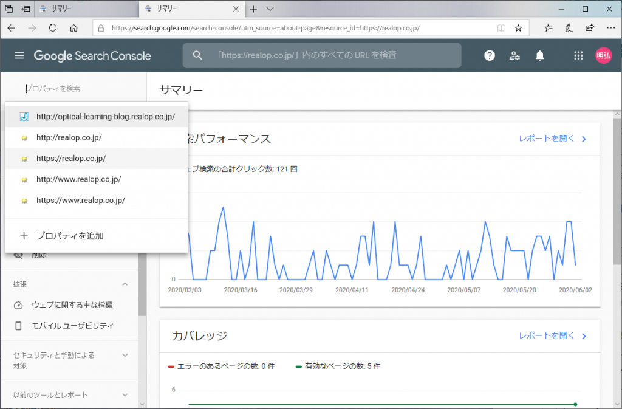Open the 明弘 account avatar
The height and width of the screenshot is (409, 622).
[603, 55]
